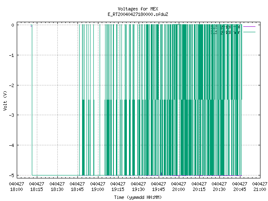
Task: Click the y-axis tick label -2
Action: [12, 85]
